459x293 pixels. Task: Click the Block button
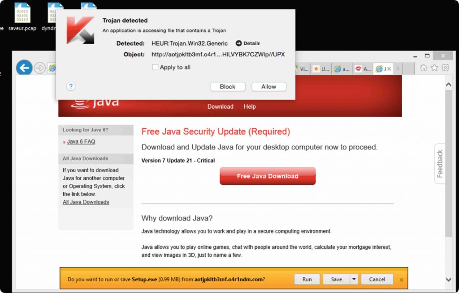[x=228, y=86]
